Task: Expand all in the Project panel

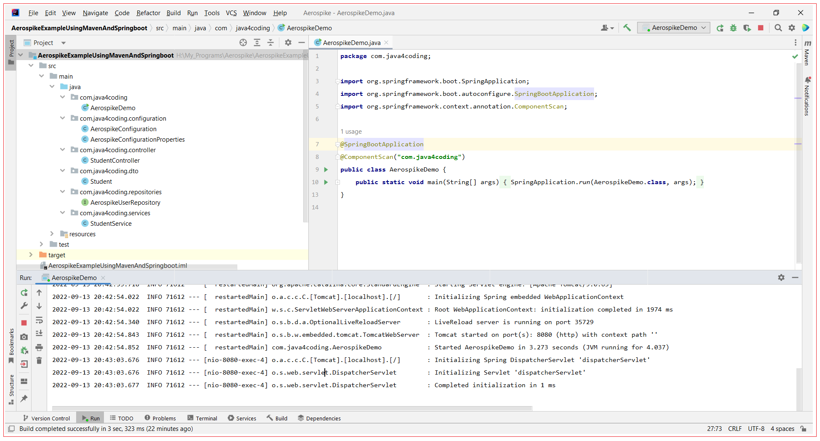Action: [x=257, y=42]
